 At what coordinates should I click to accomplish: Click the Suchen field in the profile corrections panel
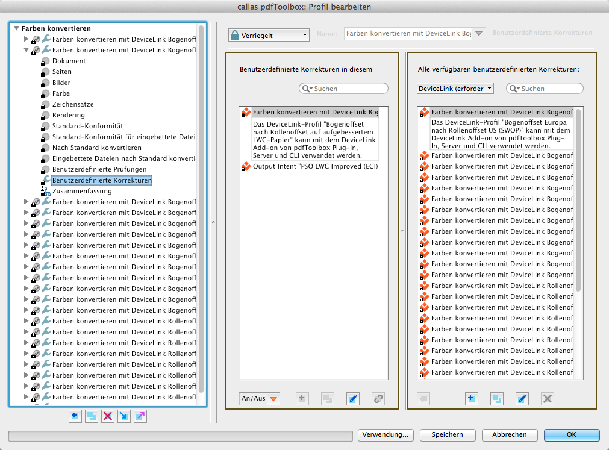[x=343, y=89]
